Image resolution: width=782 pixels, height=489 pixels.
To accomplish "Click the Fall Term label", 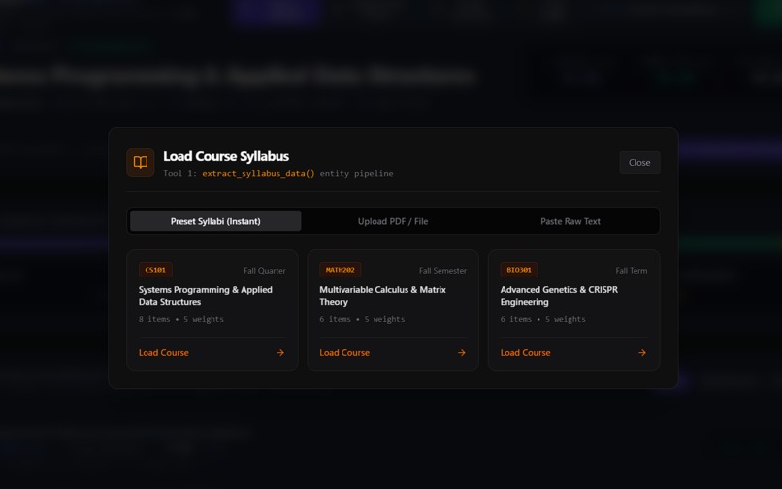I will coord(632,271).
